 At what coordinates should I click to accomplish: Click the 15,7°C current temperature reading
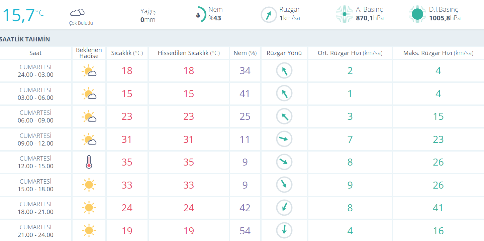click(23, 15)
